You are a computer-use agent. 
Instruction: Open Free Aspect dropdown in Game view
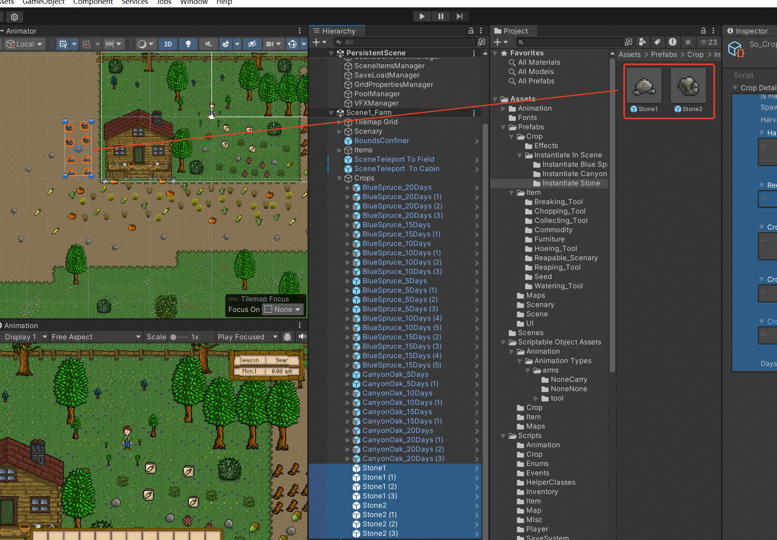point(96,337)
